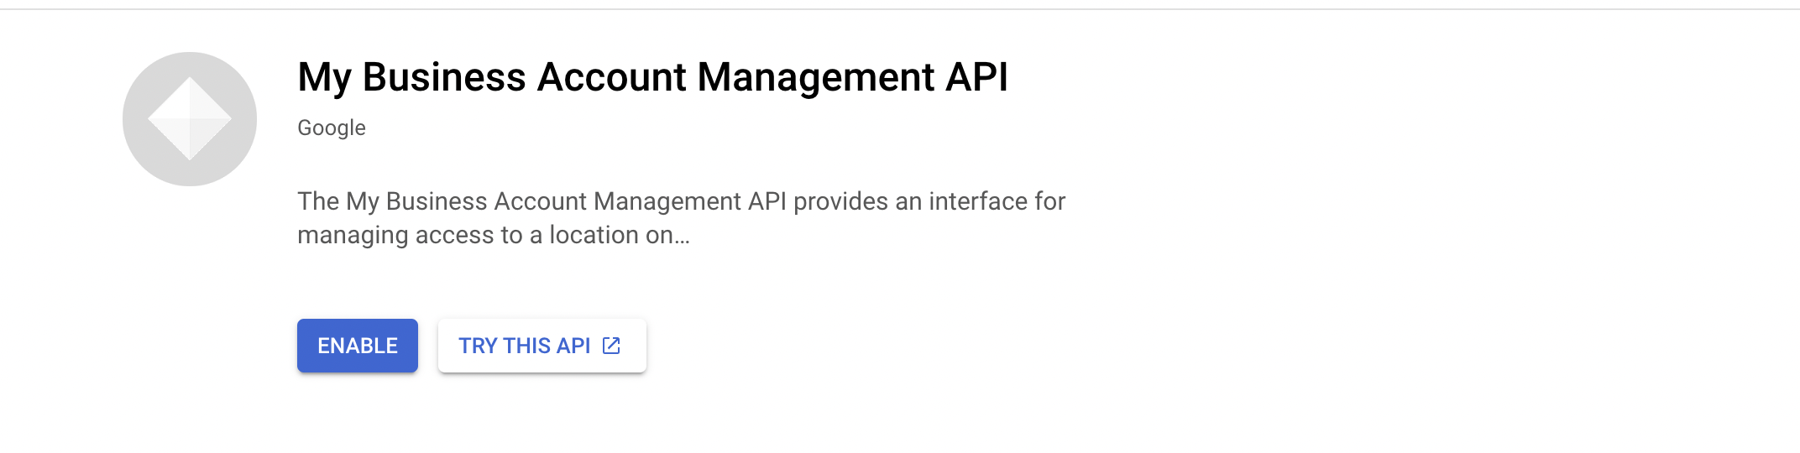Click the word "ENABLE" on the blue button
Image resolution: width=1800 pixels, height=453 pixels.
(x=357, y=346)
